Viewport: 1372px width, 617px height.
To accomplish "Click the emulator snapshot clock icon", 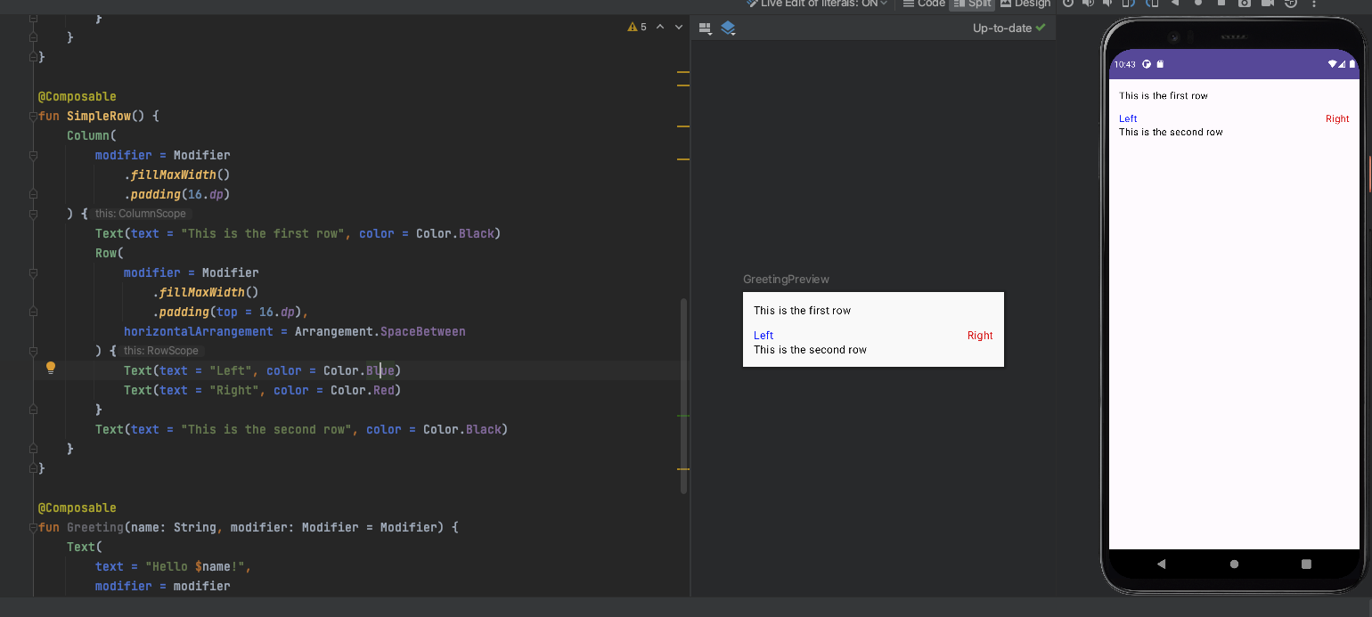I will tap(1289, 4).
